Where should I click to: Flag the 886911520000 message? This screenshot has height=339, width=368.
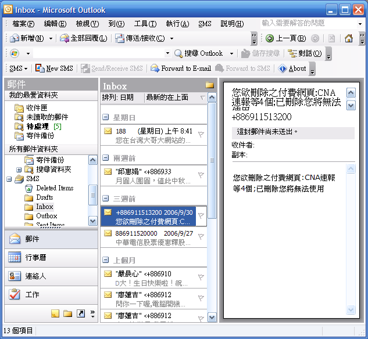pos(201,237)
